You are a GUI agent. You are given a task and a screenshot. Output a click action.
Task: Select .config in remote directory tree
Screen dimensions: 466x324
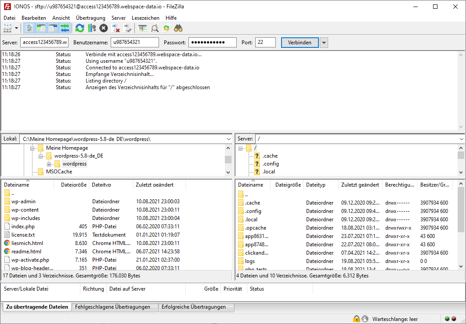click(271, 164)
